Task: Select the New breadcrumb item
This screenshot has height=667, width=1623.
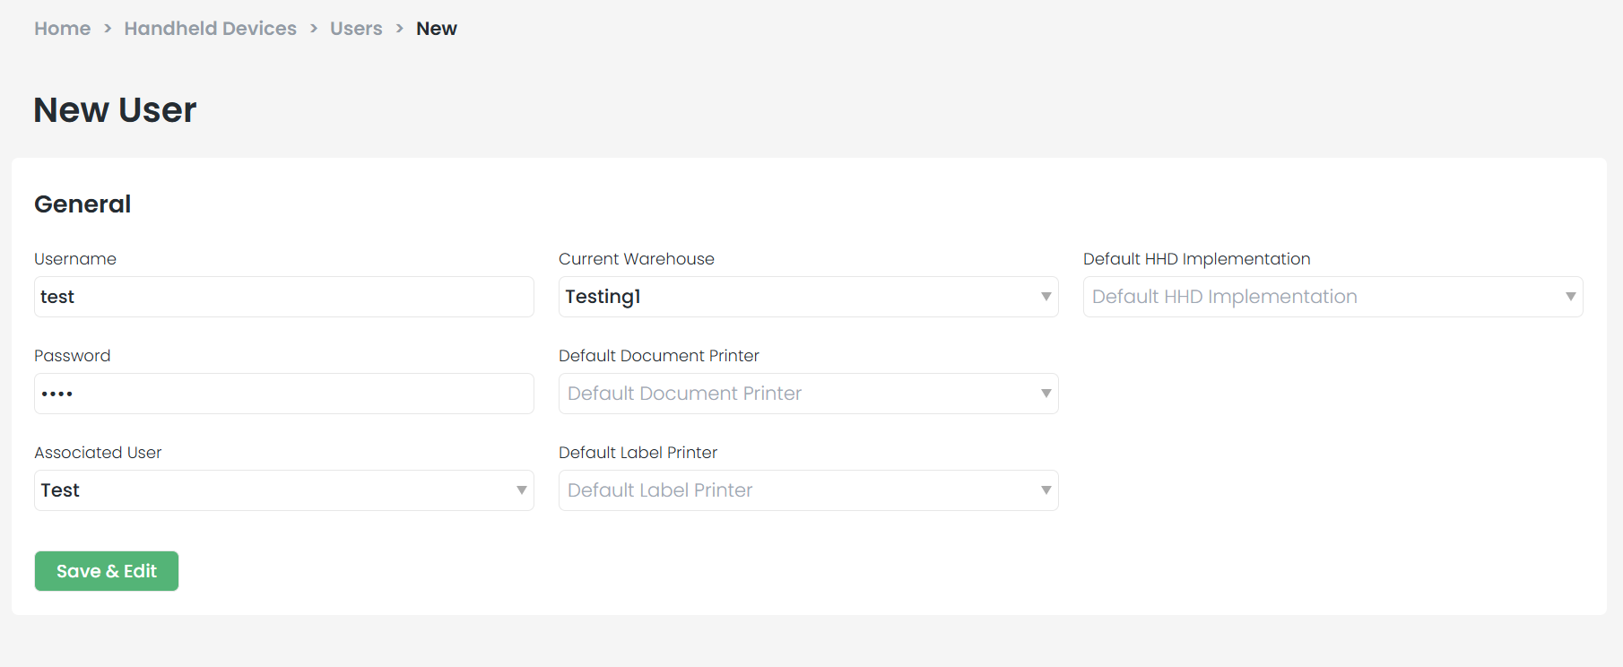Action: (437, 29)
